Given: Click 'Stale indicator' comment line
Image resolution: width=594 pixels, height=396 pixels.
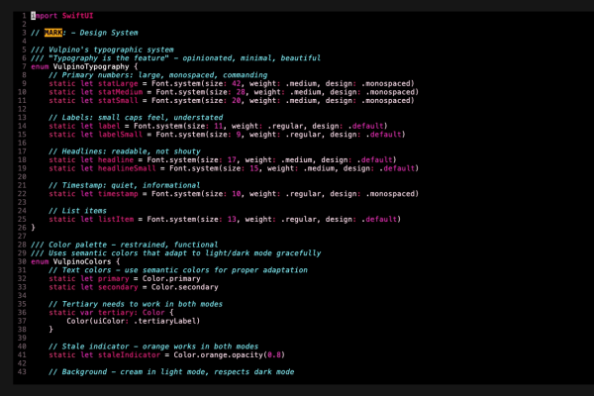Looking at the screenshot, I should click(x=153, y=346).
